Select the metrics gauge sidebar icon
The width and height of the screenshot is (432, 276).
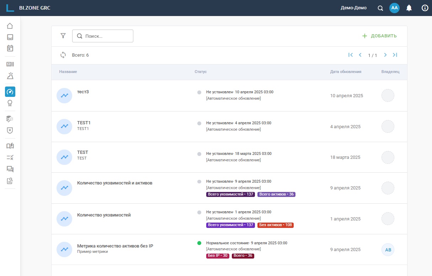[x=10, y=92]
